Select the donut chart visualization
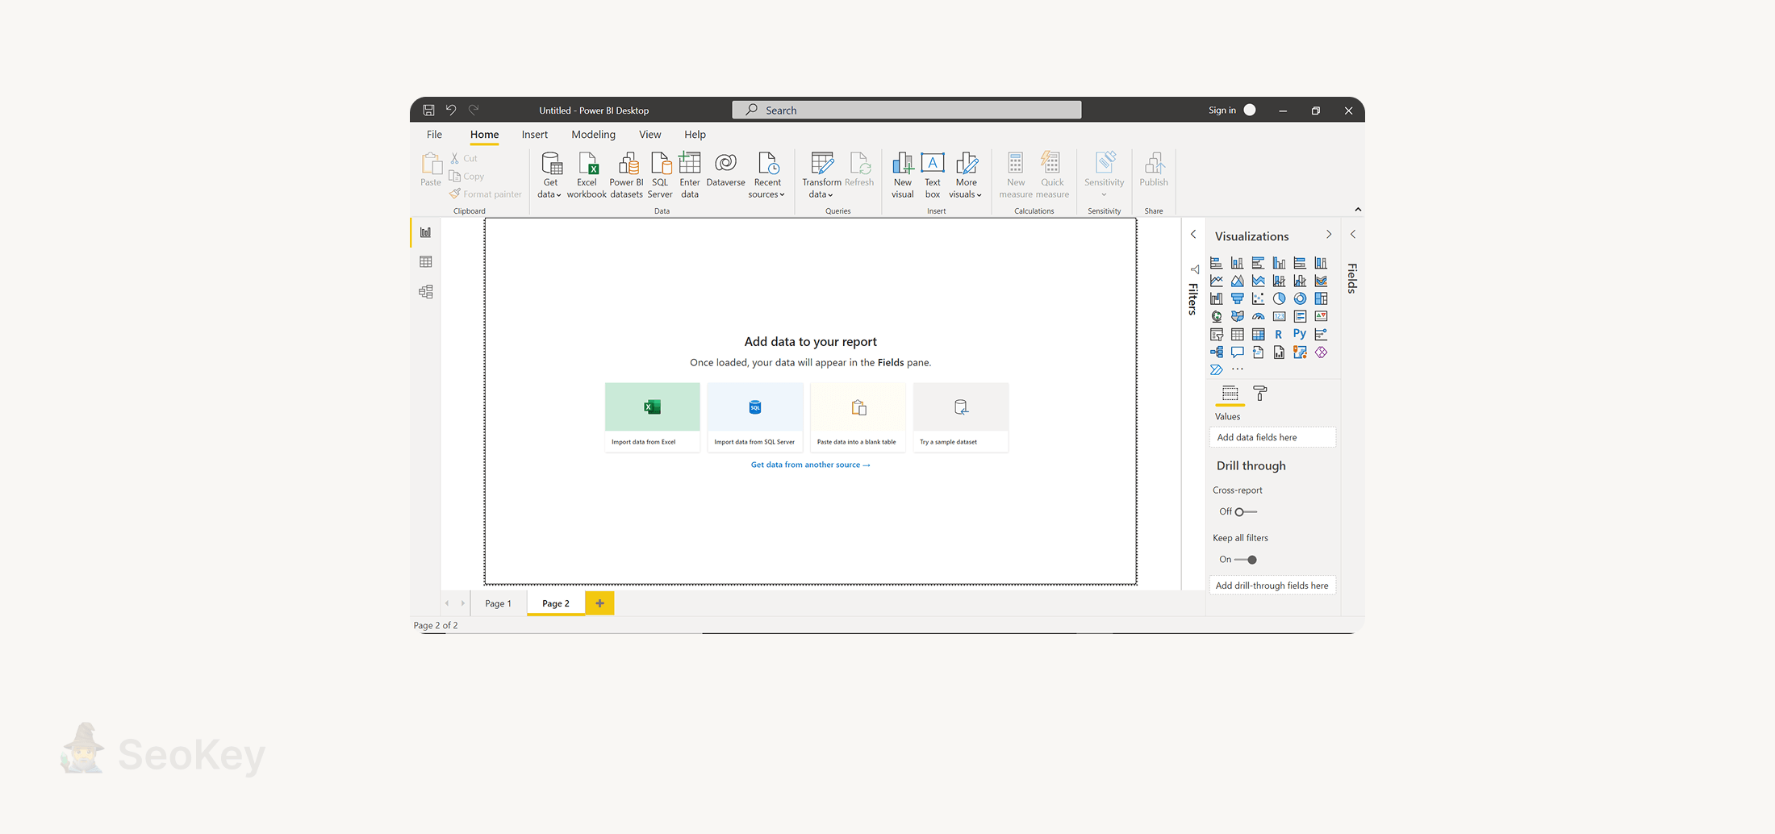Viewport: 1775px width, 834px height. pos(1300,298)
